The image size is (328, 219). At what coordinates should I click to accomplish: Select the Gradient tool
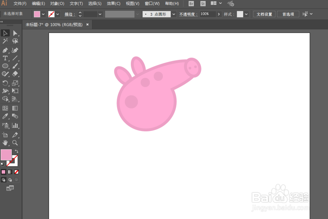pos(15,108)
